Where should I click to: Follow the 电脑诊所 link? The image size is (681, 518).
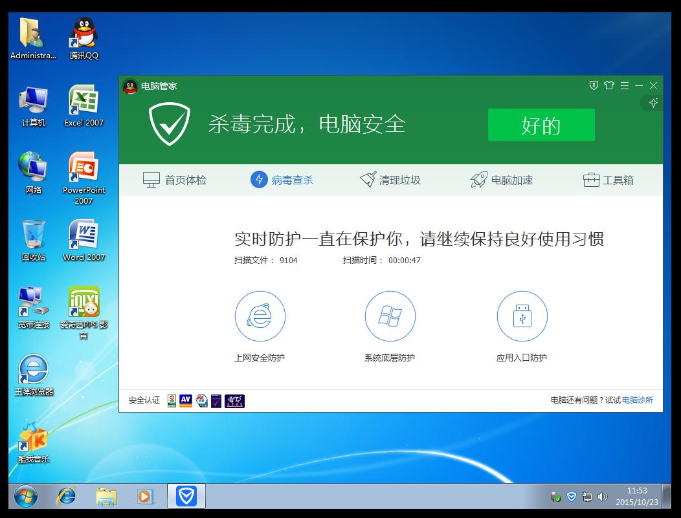(638, 400)
